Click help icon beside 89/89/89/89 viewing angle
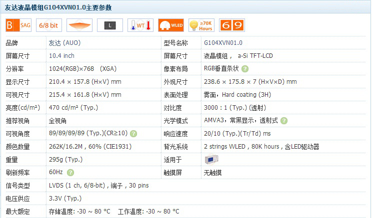The image size is (372, 218). pos(133,134)
